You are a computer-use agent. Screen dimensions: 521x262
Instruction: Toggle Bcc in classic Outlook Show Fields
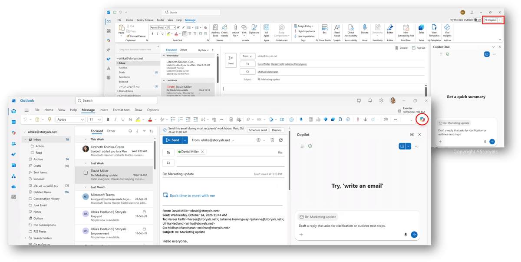tap(324, 30)
